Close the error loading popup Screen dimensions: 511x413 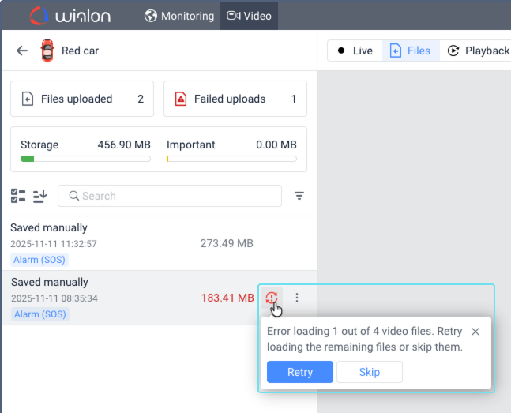(475, 332)
